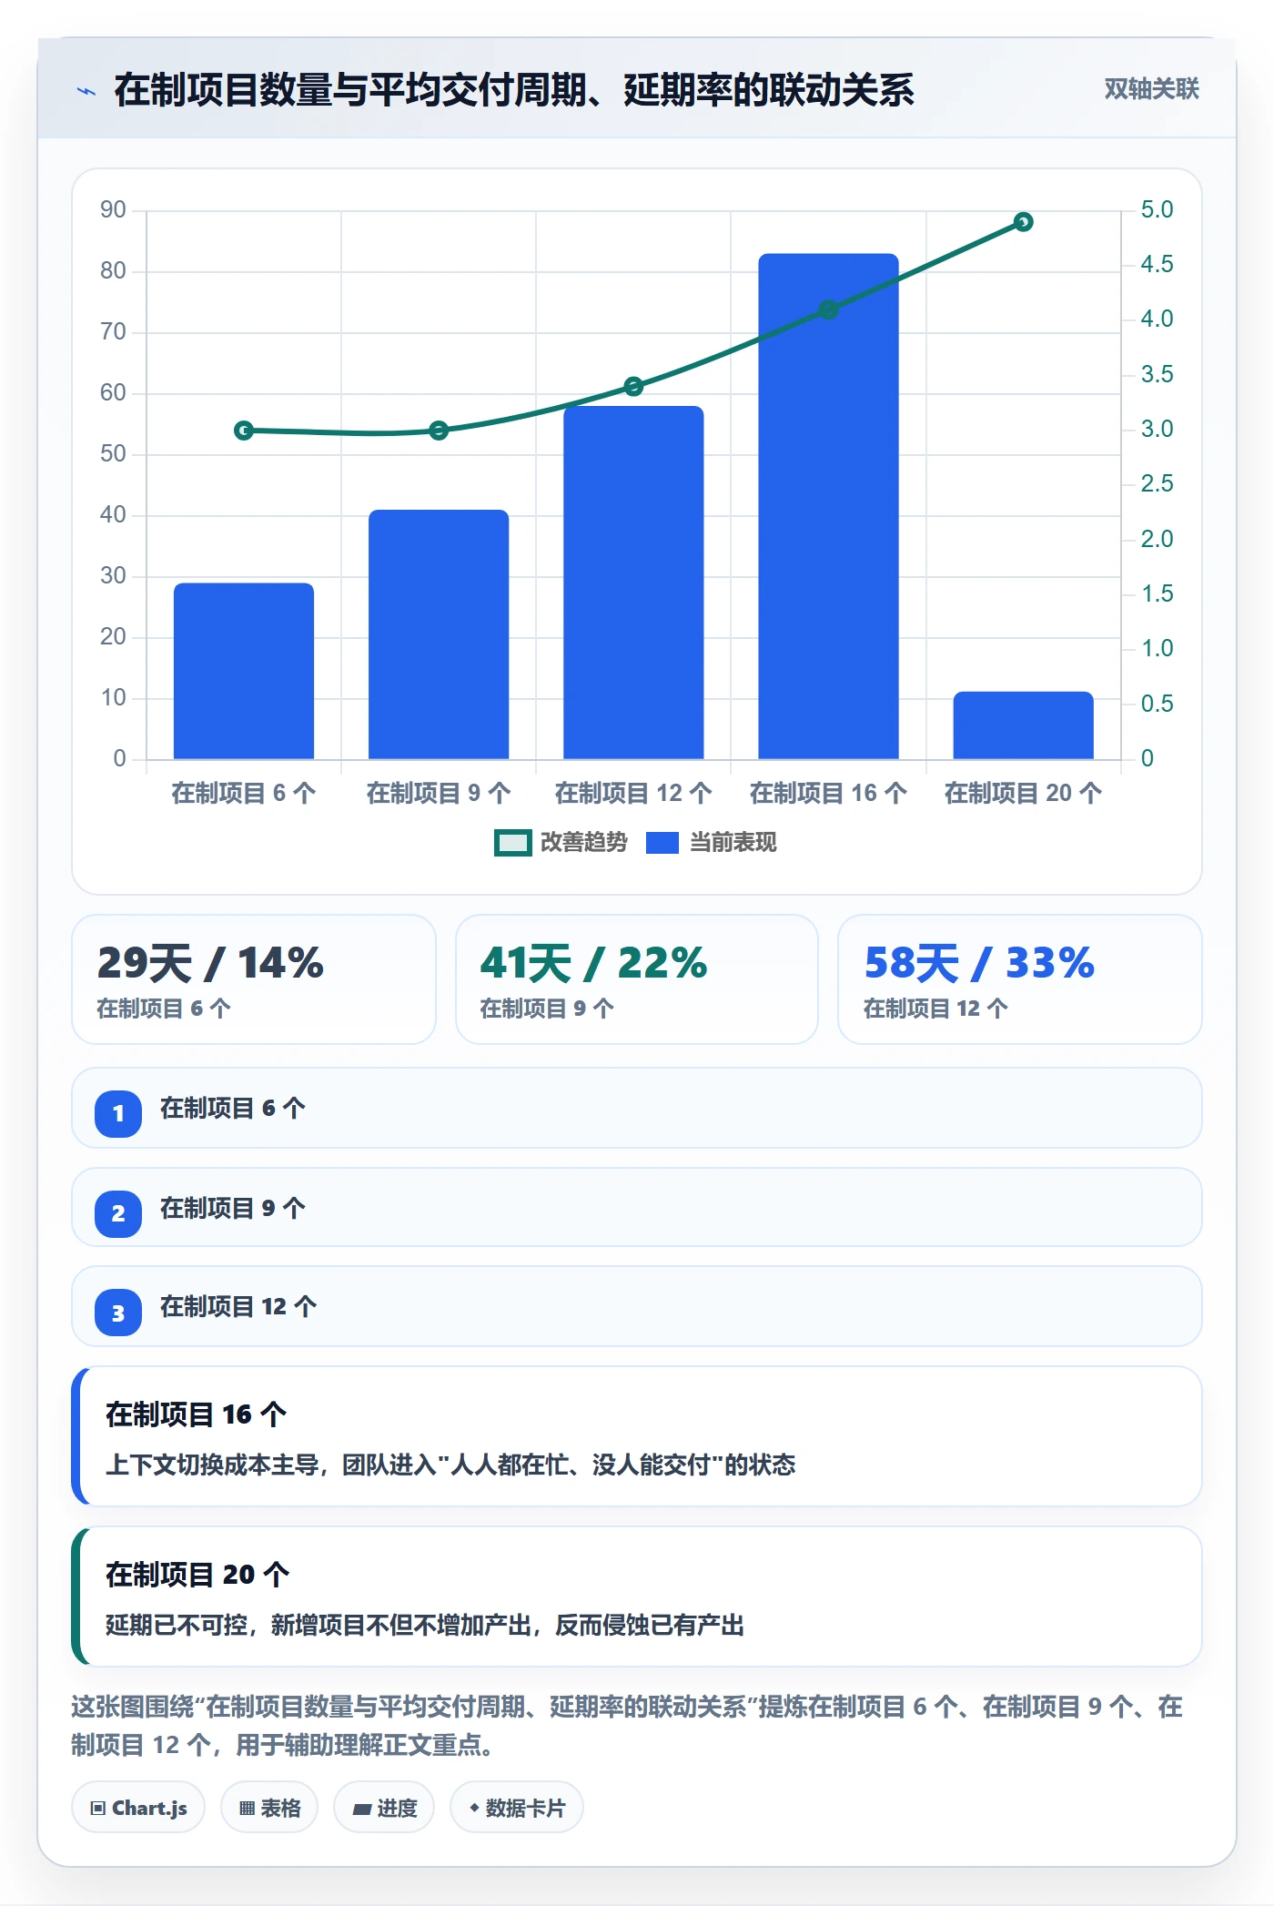Open list row 在制项目 12 个
The width and height of the screenshot is (1274, 1906).
(637, 1307)
